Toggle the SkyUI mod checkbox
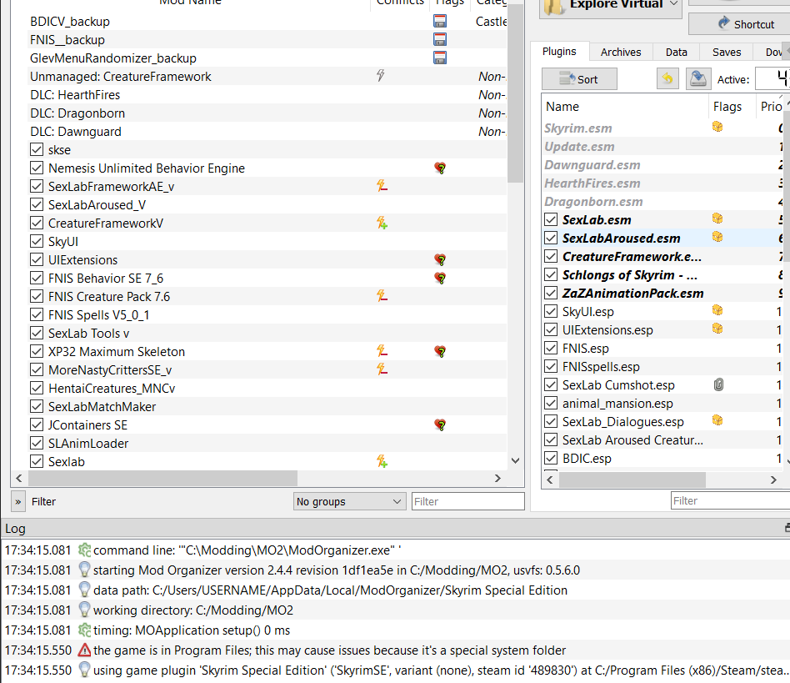The width and height of the screenshot is (790, 683). (37, 242)
